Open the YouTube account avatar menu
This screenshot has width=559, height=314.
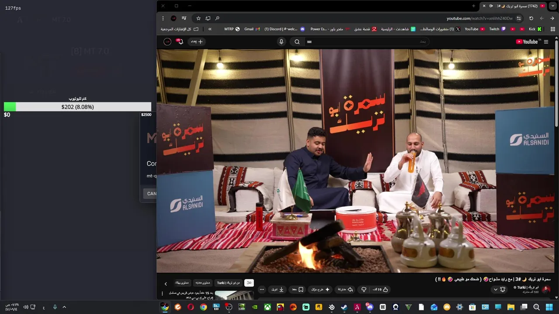click(x=167, y=42)
